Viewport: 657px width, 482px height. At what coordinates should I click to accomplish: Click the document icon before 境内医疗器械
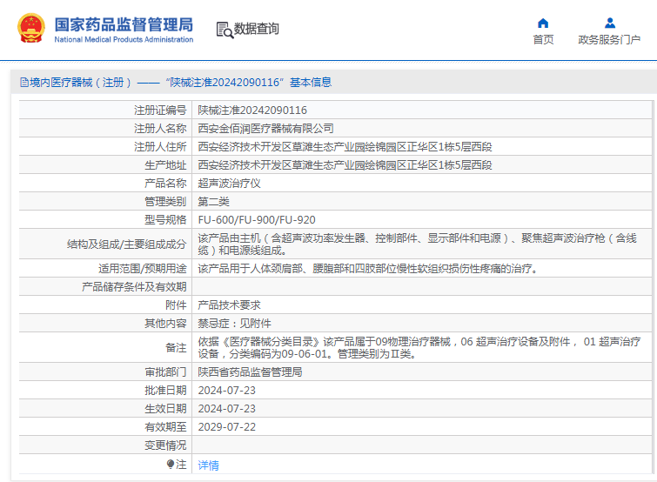23,83
